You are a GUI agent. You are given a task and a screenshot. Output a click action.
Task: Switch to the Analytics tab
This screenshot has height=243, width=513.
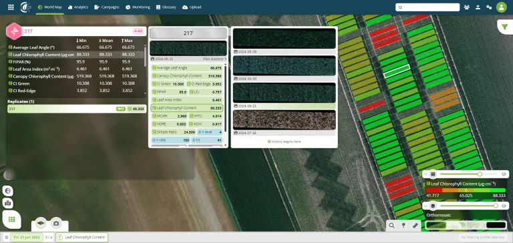pyautogui.click(x=78, y=7)
